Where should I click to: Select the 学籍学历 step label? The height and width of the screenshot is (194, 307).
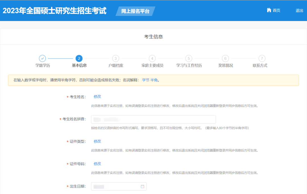pos(42,66)
